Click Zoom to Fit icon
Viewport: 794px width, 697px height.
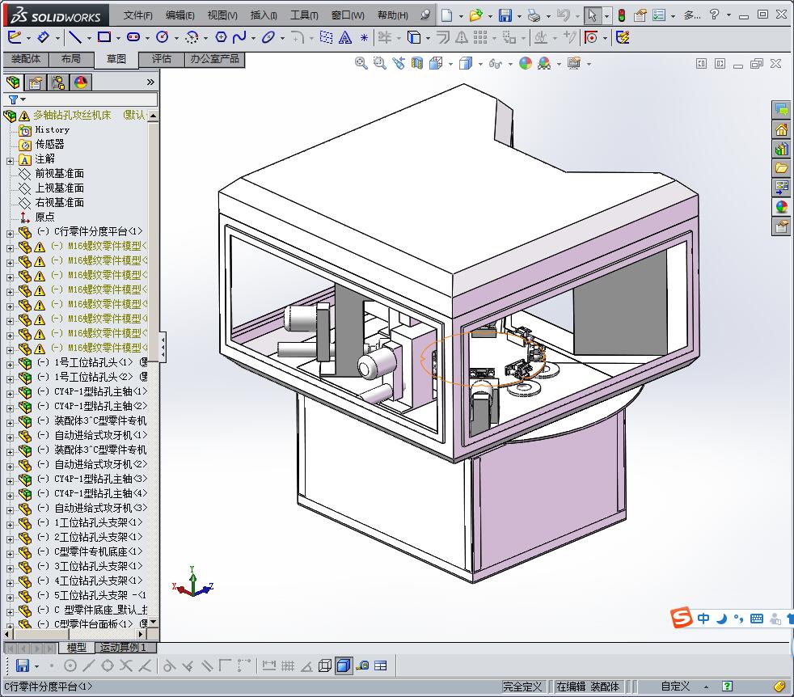pyautogui.click(x=361, y=63)
